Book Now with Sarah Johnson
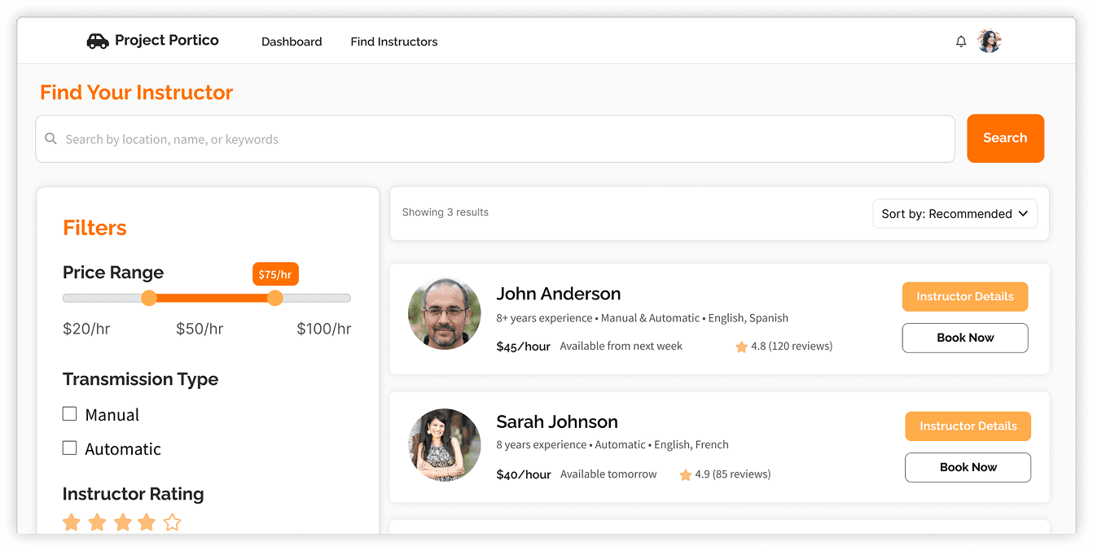 point(968,467)
